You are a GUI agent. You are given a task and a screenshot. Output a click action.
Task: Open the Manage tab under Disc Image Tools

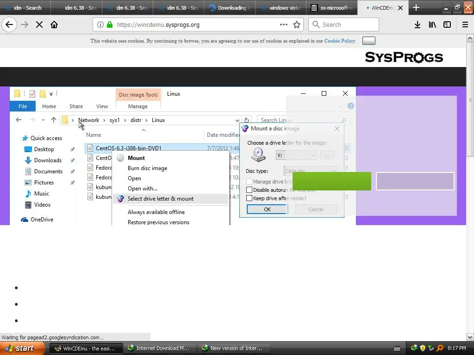click(x=138, y=106)
